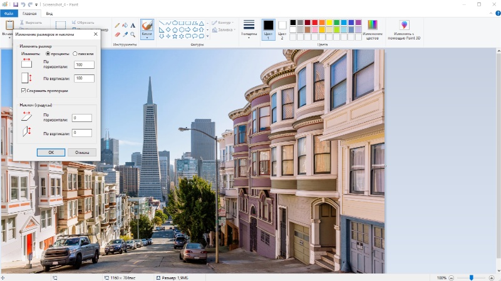The image size is (501, 281).
Task: Choose the Curve shape
Action: coord(168,23)
